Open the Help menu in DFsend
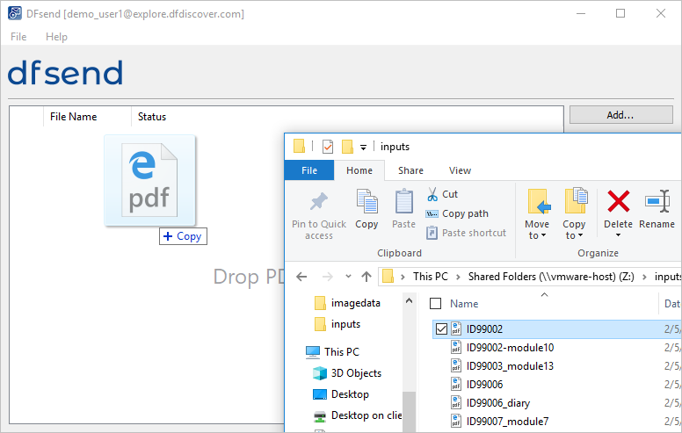The image size is (682, 433). coord(56,37)
